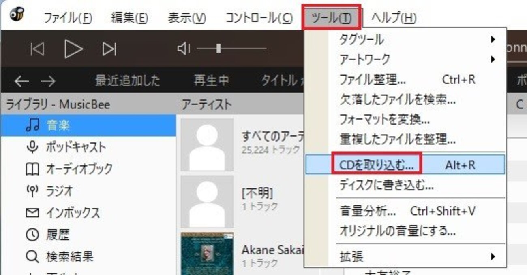The image size is (527, 275).
Task: Open インボックス in the sidebar
Action: [88, 213]
